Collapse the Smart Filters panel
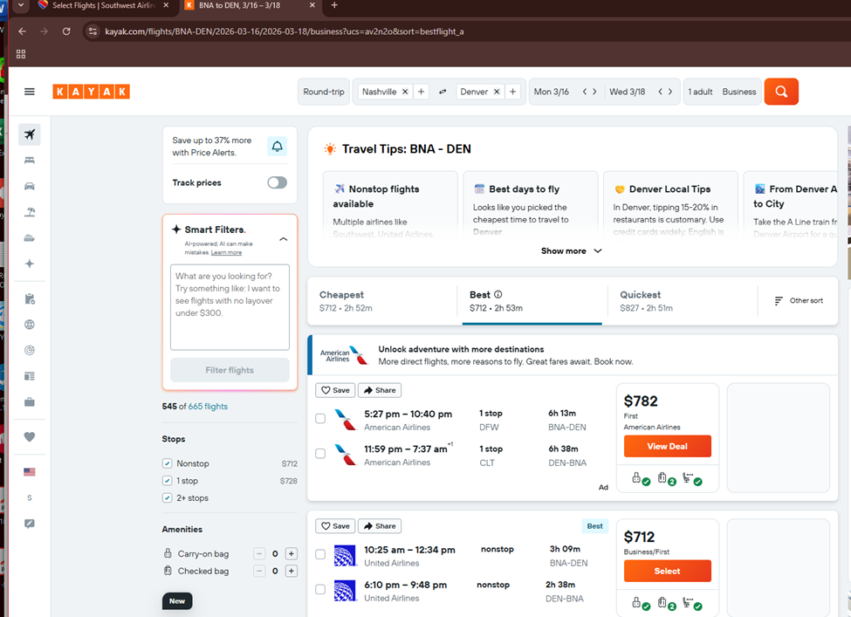Viewport: 851px width, 617px height. coord(284,239)
